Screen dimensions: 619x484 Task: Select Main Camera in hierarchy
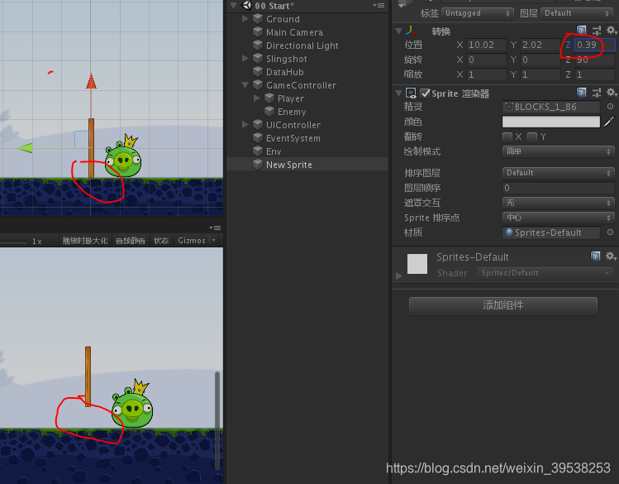pyautogui.click(x=294, y=32)
